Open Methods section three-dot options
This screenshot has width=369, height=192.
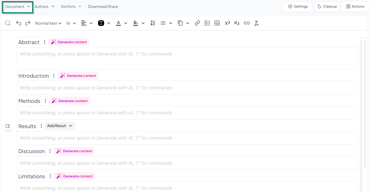tap(45, 101)
